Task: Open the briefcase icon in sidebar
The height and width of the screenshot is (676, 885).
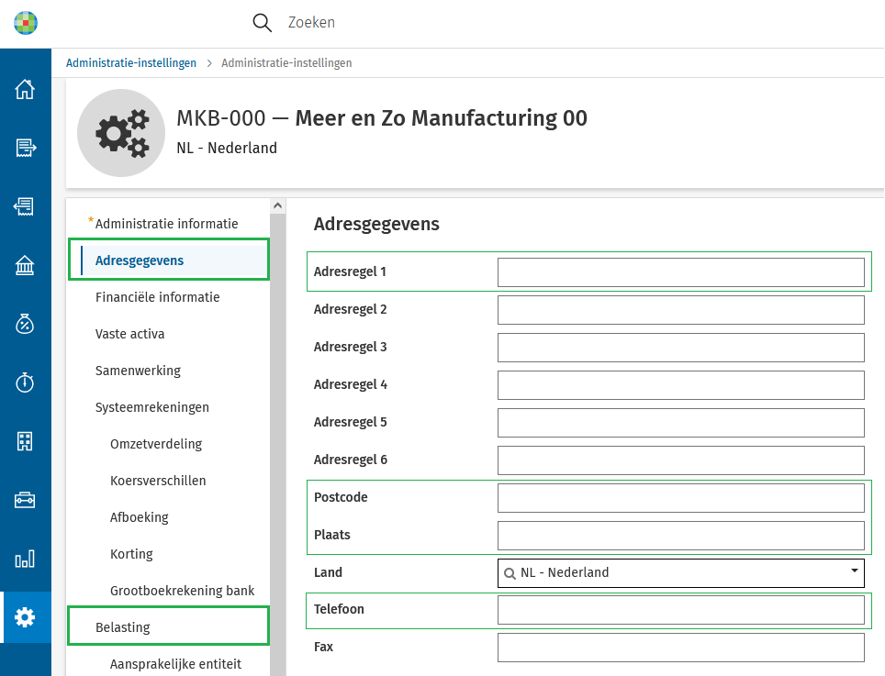Action: tap(25, 500)
